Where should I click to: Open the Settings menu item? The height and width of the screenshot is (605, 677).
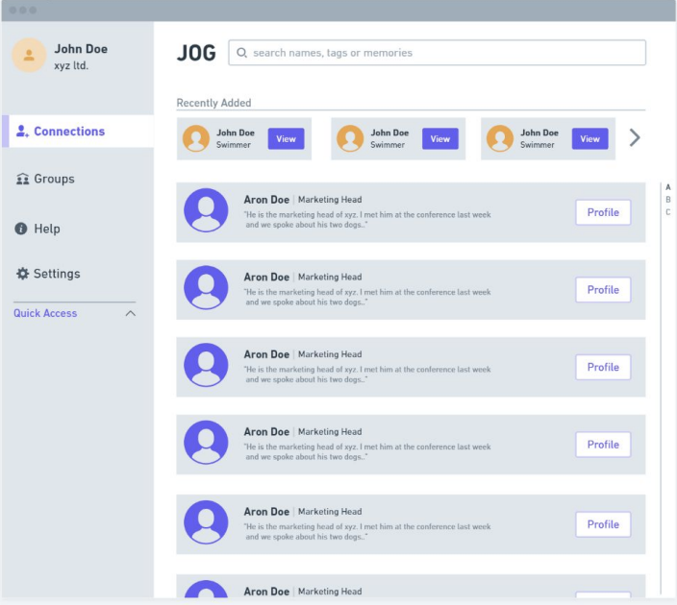pyautogui.click(x=57, y=274)
